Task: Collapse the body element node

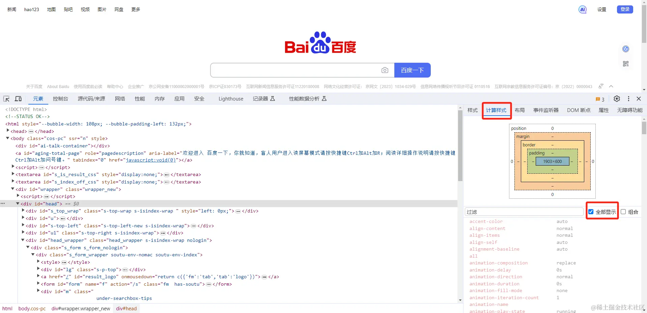Action: (8, 138)
